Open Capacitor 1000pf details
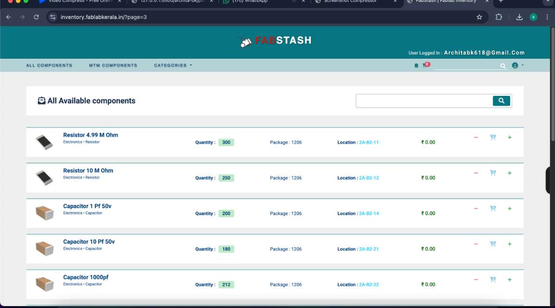Viewport: 555px width, 308px height. click(x=86, y=277)
